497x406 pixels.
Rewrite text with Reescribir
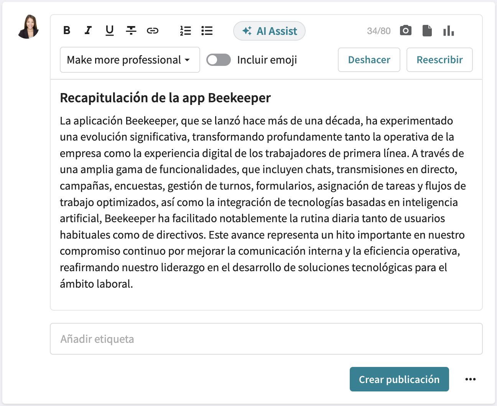[x=439, y=60]
